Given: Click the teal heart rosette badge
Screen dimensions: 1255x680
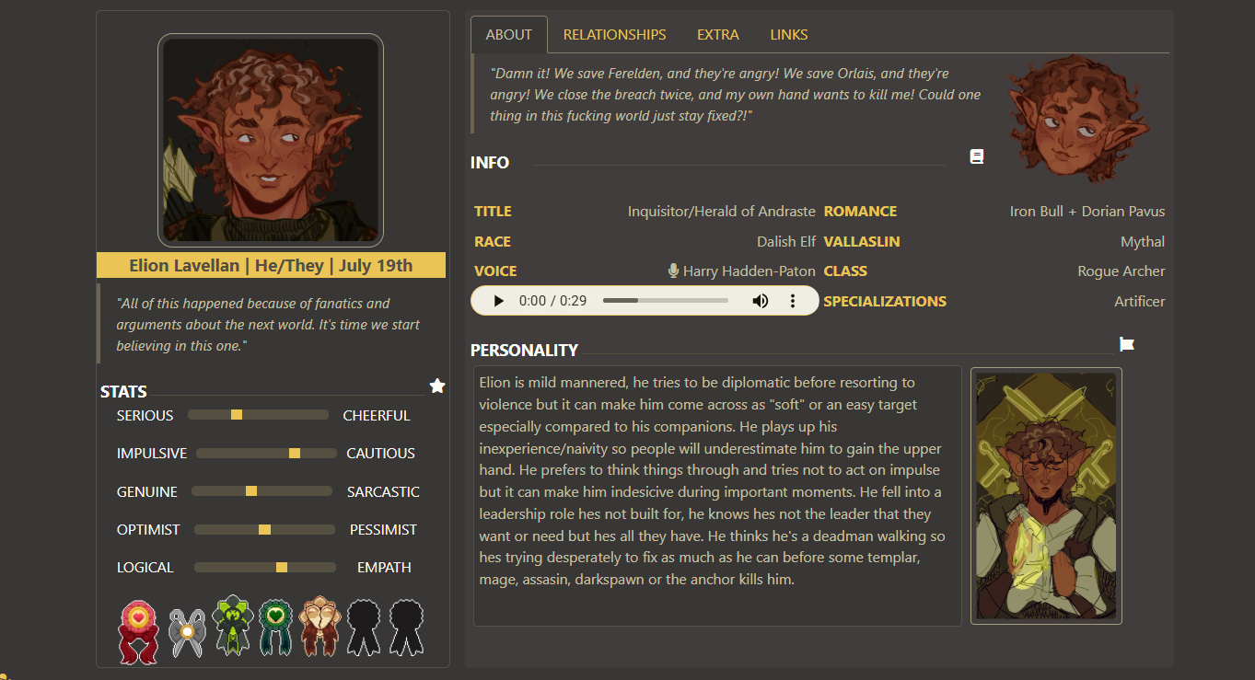Looking at the screenshot, I should point(275,628).
